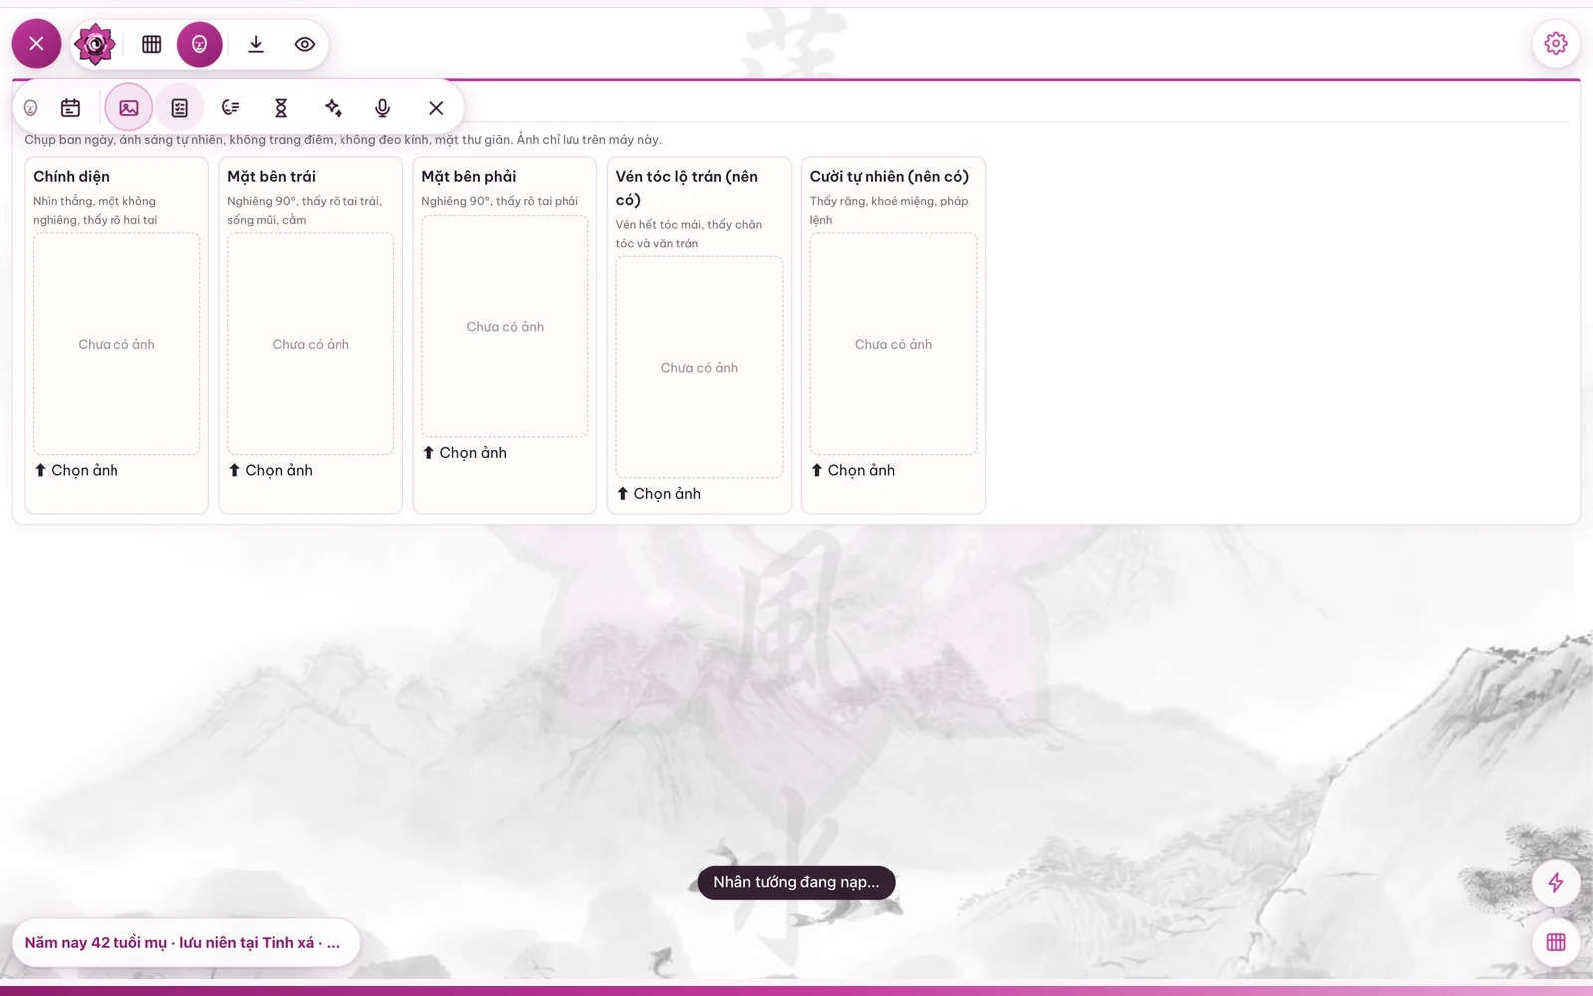This screenshot has height=996, width=1593.
Task: Choose photo for Chính diện
Action: (x=77, y=470)
